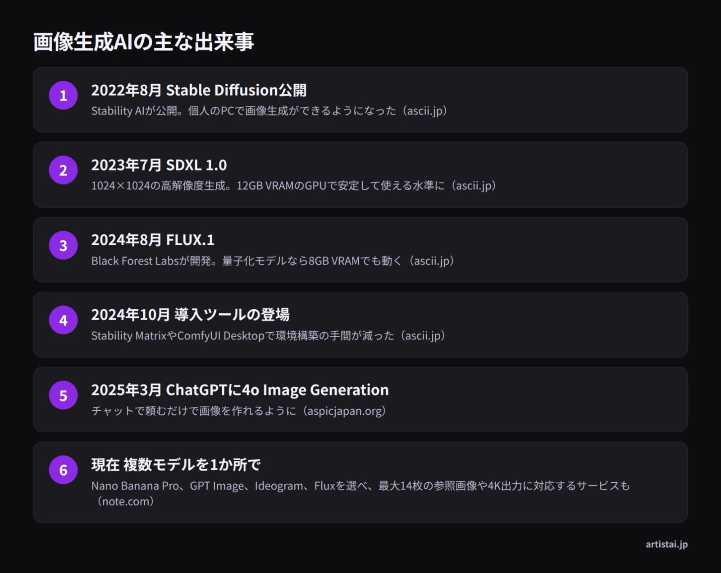Select the title 画像生成AIの主な出来事
Image resolution: width=721 pixels, height=573 pixels.
click(x=143, y=42)
